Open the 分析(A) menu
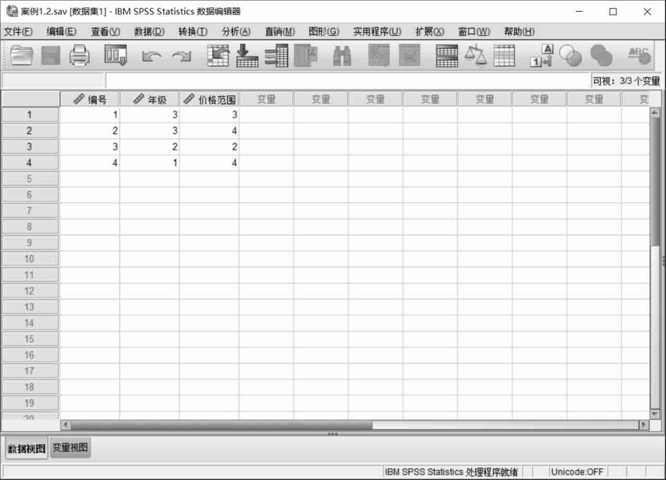Image resolution: width=666 pixels, height=480 pixels. (236, 32)
